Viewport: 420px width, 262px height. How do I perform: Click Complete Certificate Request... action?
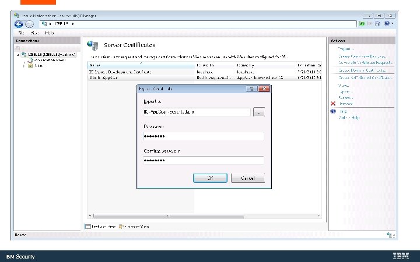[x=365, y=62]
